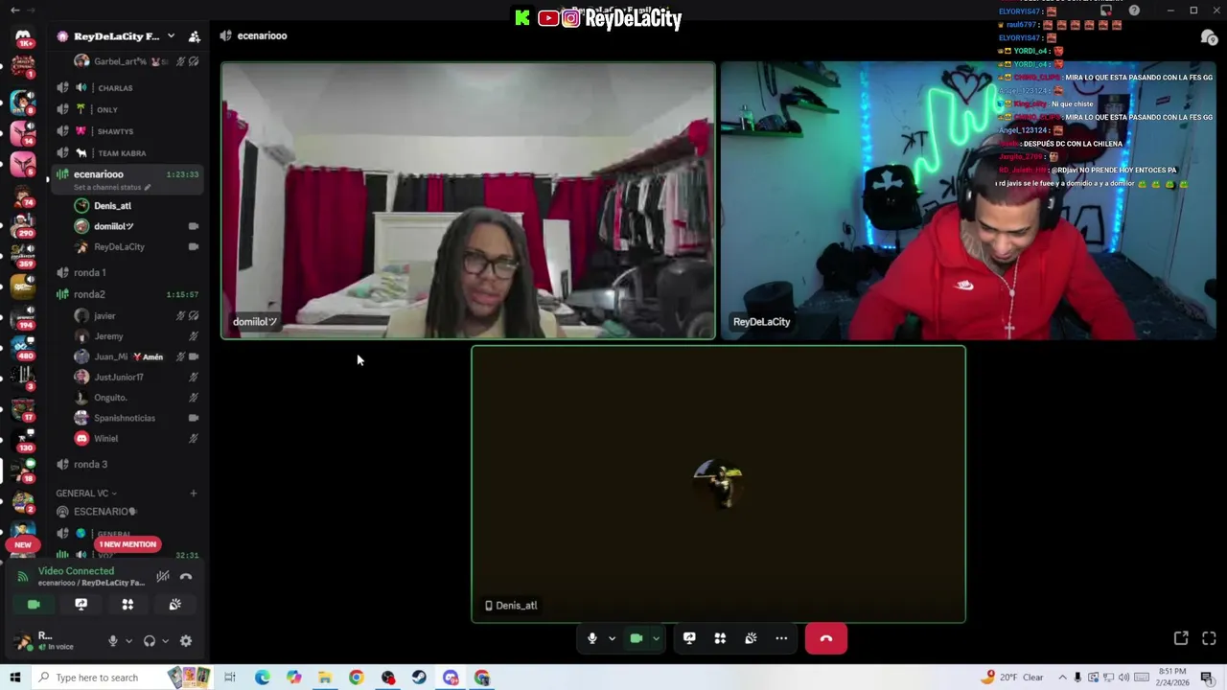Open Windows notification center icon
The image size is (1227, 690).
[1207, 678]
